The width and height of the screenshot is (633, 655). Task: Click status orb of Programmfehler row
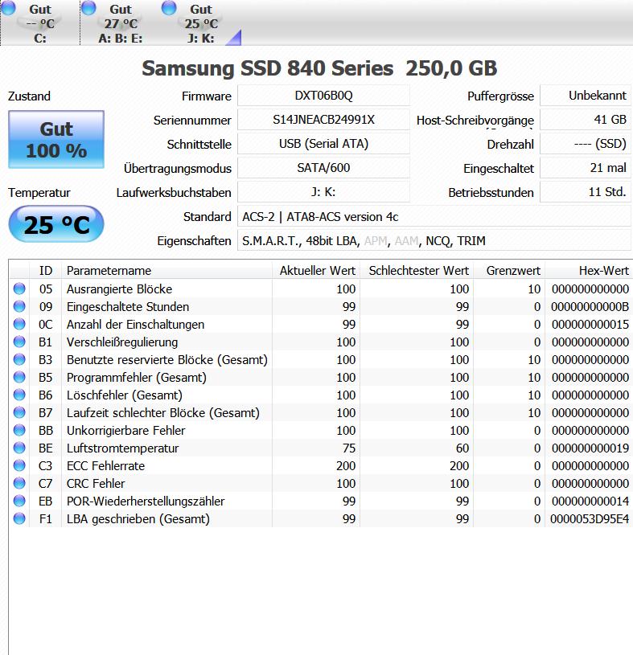coord(19,377)
